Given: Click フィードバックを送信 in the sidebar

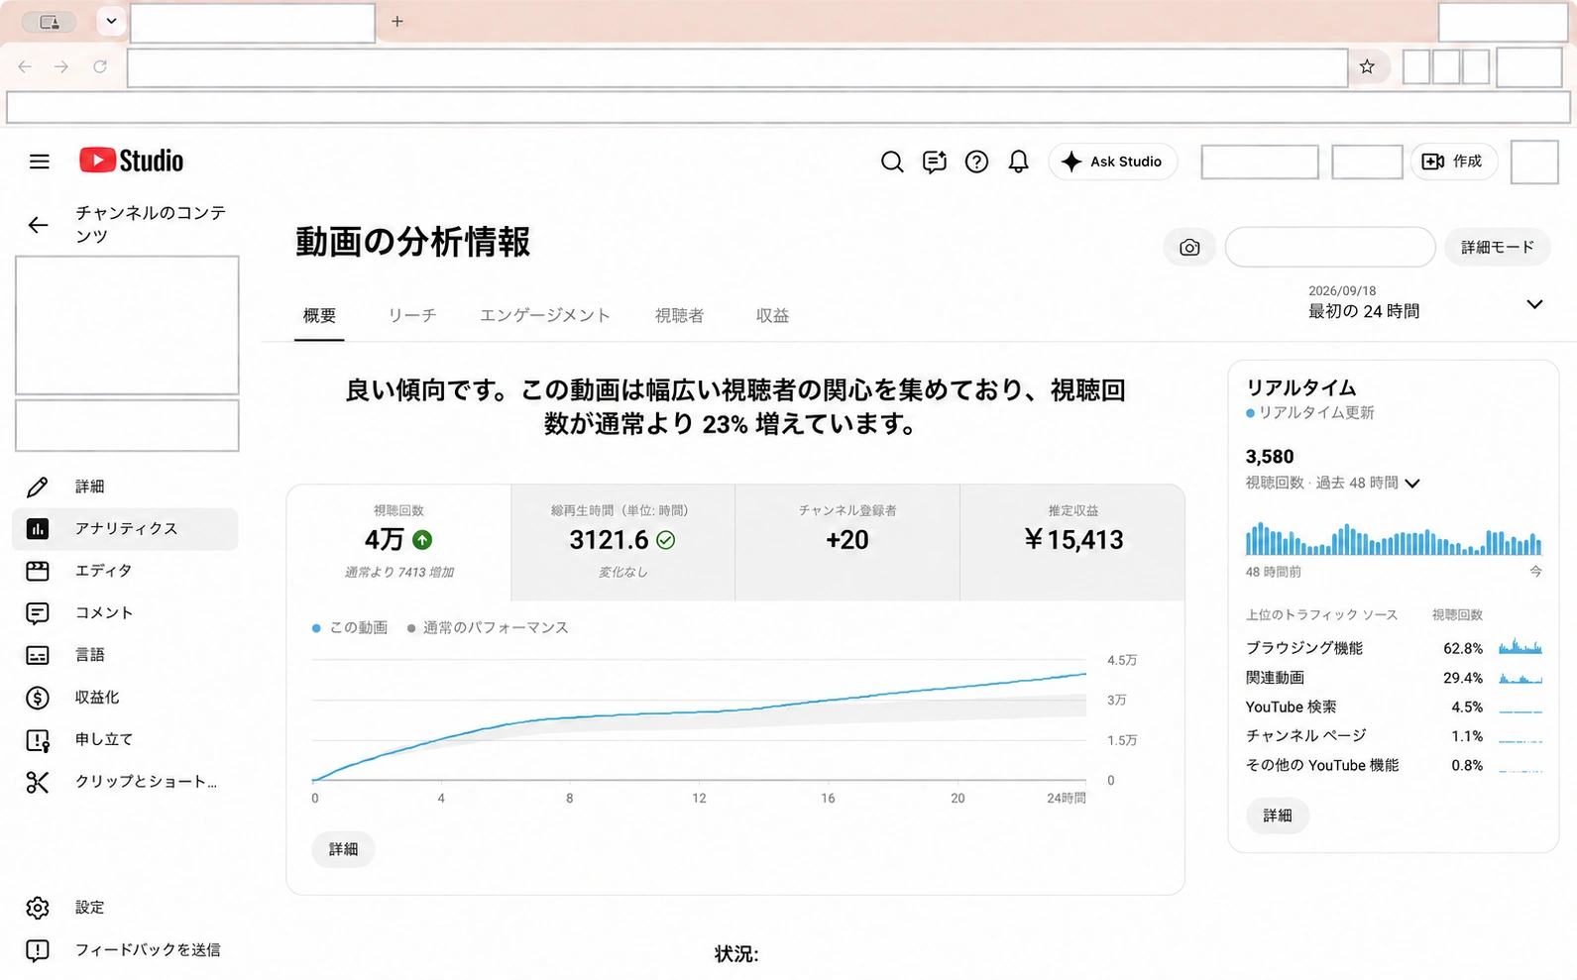Looking at the screenshot, I should [126, 950].
